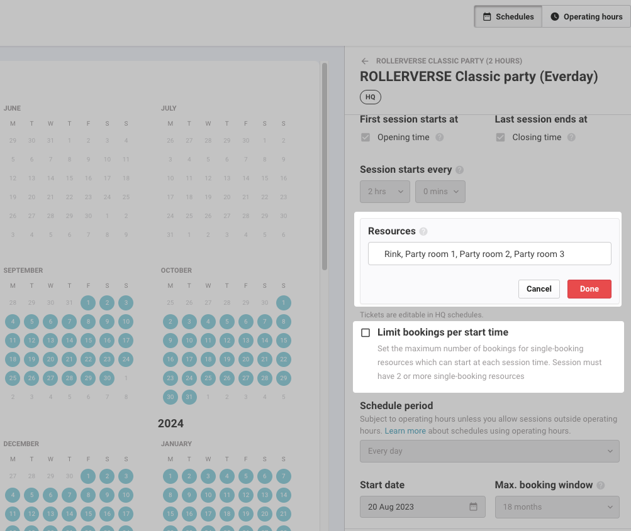Click July 19 on the calendar
Viewport: 631px width, 531px height.
(x=208, y=197)
